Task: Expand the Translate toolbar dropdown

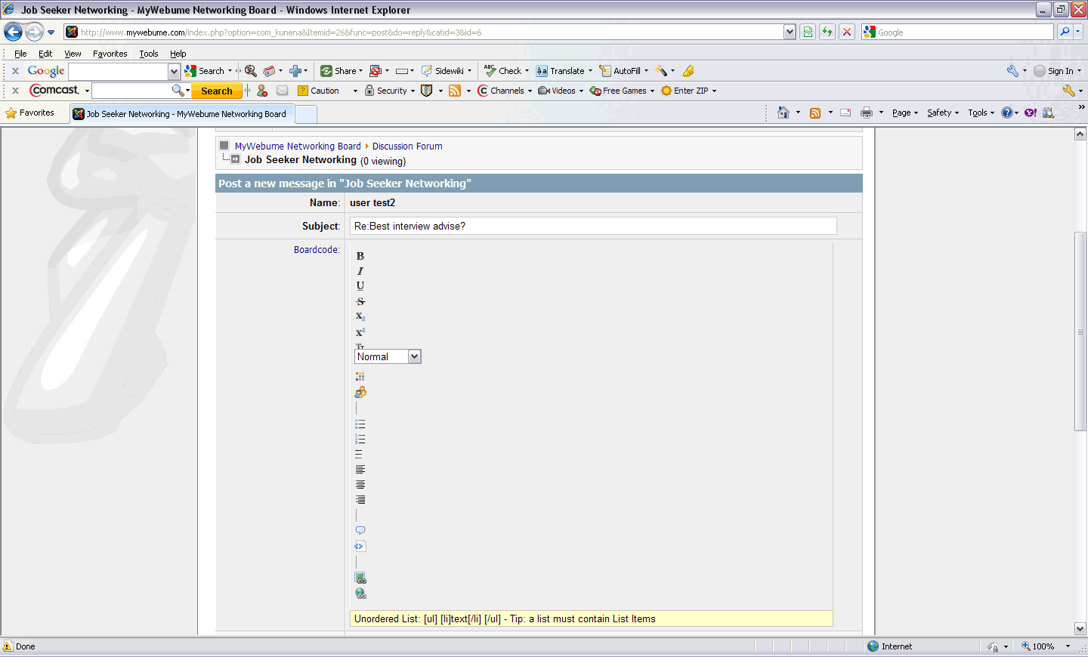Action: point(590,71)
